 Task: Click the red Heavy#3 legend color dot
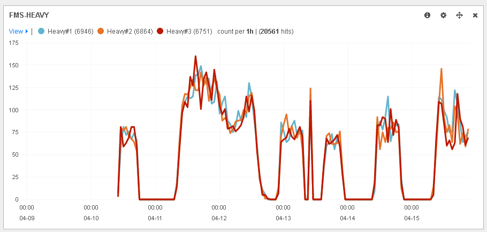(x=160, y=32)
